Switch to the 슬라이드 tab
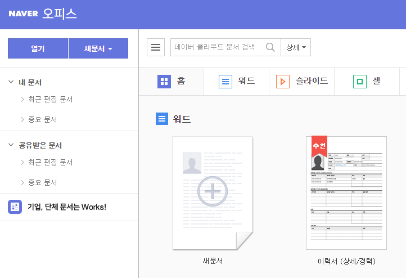Image resolution: width=406 pixels, height=278 pixels. pos(302,82)
